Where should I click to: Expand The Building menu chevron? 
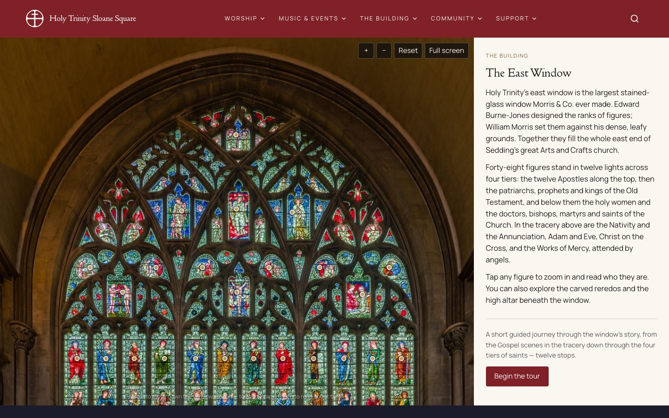tap(415, 19)
